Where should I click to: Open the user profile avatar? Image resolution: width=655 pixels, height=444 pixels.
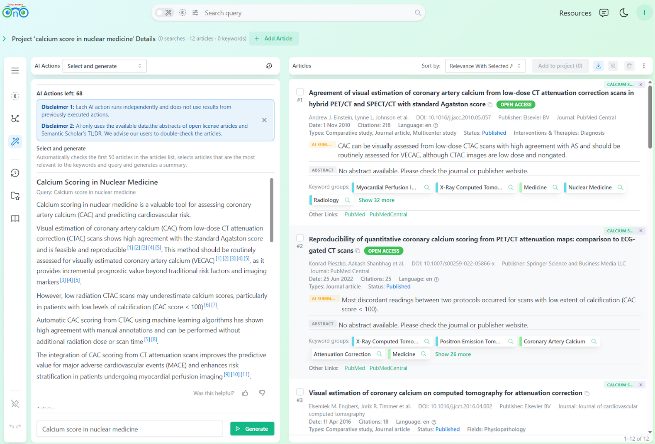644,13
